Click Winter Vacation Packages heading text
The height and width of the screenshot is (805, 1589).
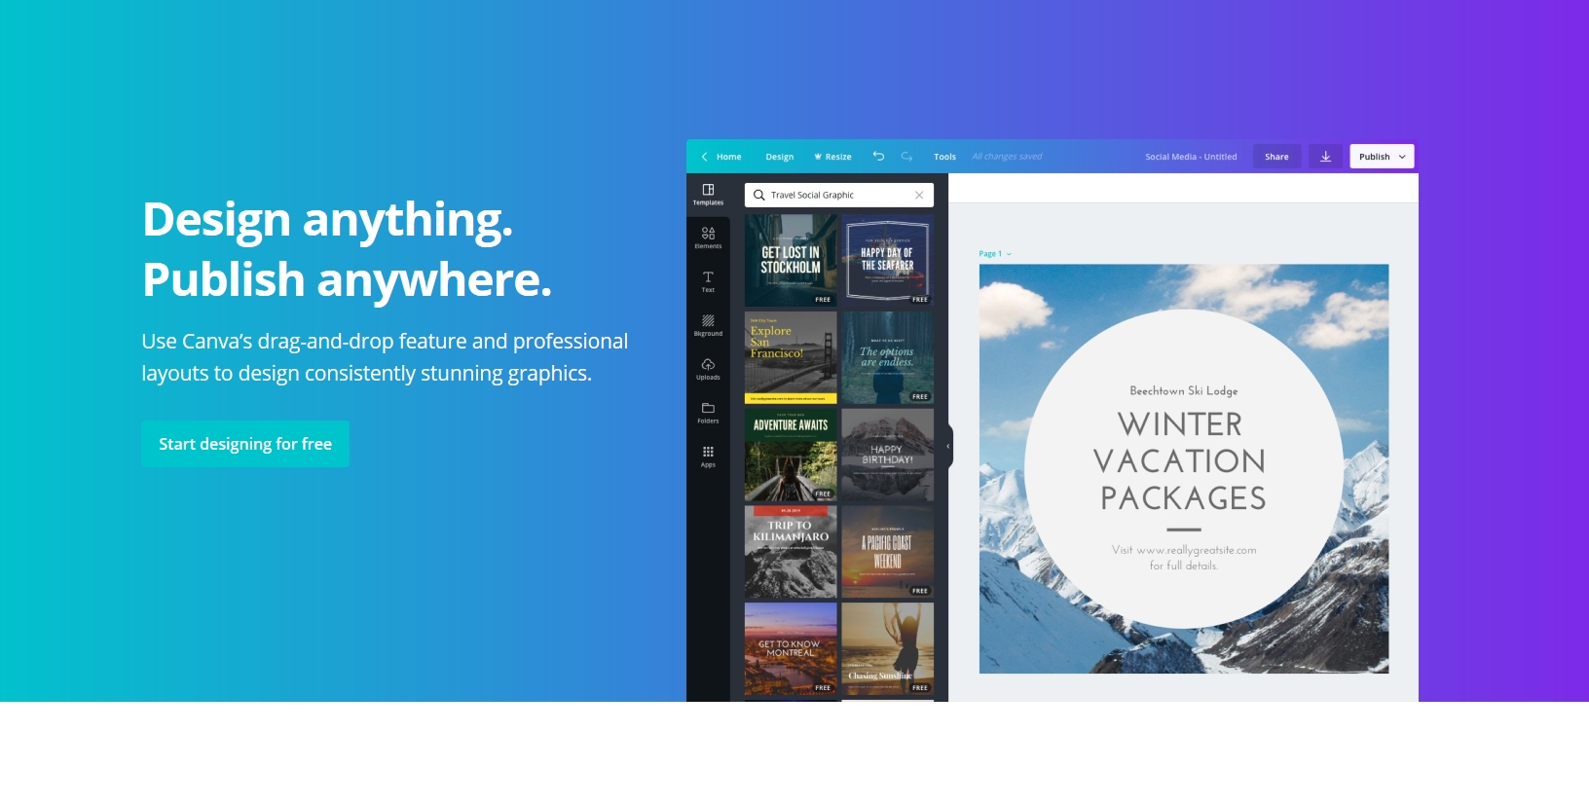coord(1182,461)
